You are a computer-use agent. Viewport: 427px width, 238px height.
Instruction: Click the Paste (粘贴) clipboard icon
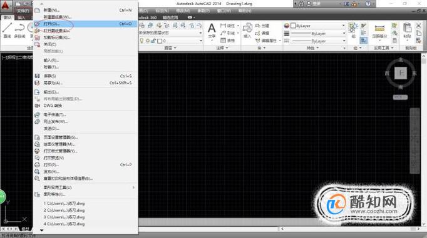pos(407,31)
